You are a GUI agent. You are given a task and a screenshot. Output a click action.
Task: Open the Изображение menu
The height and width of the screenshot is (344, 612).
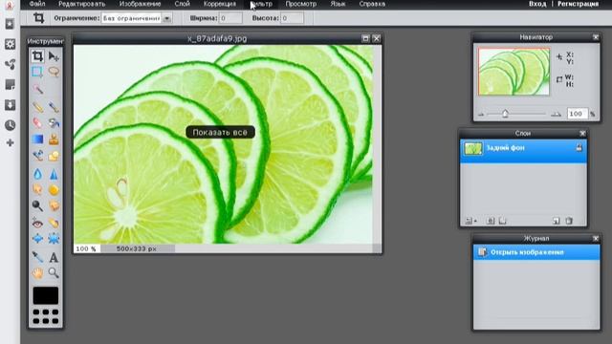point(141,4)
